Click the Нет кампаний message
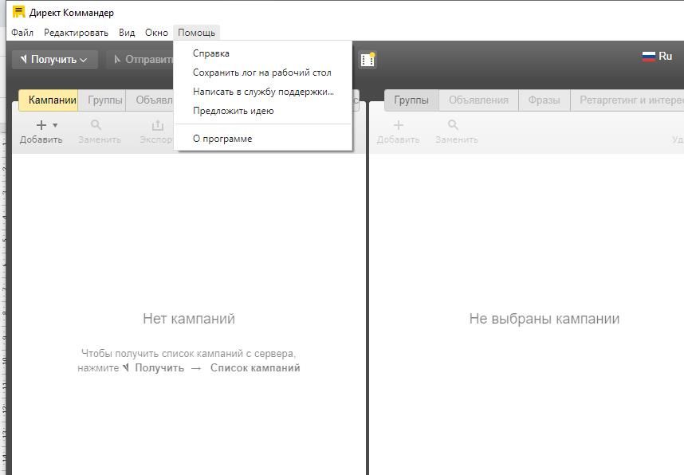684x475 pixels. (x=189, y=319)
